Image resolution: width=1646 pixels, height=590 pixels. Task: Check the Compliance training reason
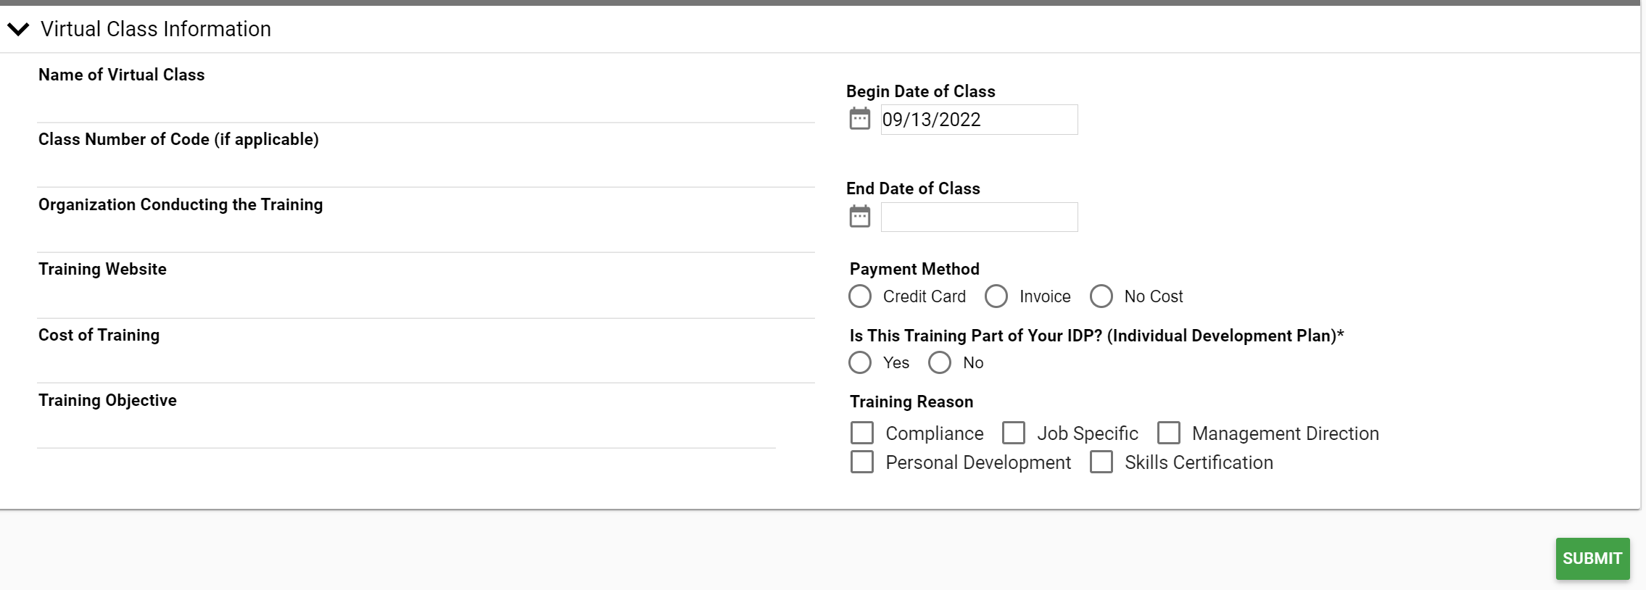point(862,433)
